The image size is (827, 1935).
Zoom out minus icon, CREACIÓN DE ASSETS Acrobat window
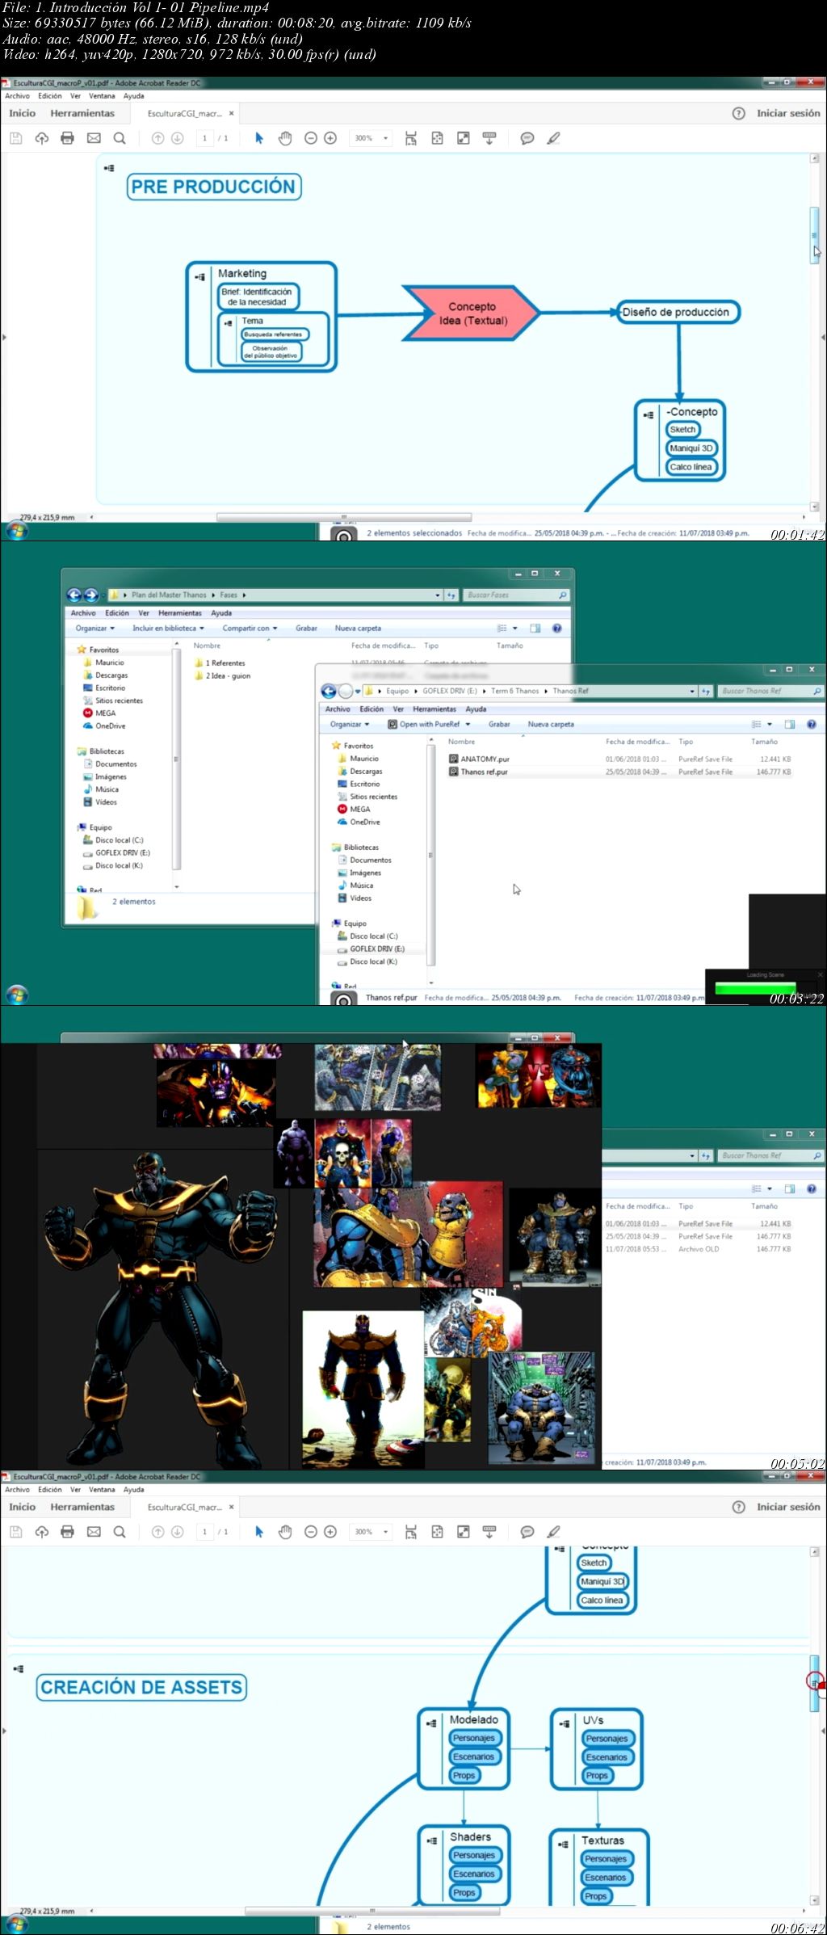click(311, 1532)
